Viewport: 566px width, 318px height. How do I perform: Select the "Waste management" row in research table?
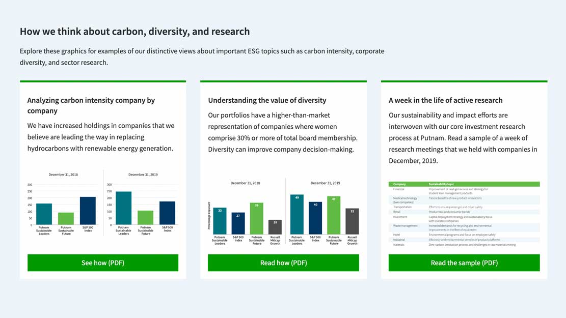point(464,227)
